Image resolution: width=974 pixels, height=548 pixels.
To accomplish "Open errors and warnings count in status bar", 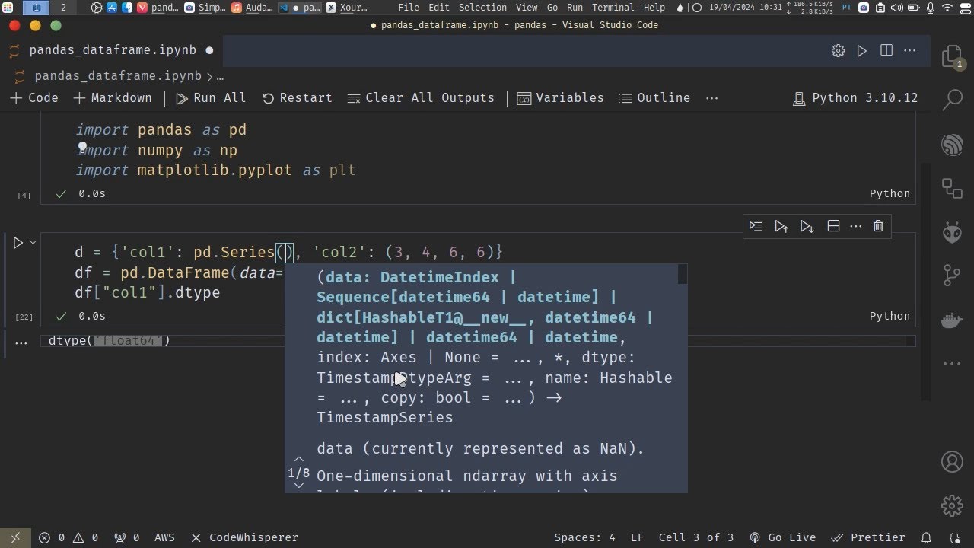I will [68, 537].
